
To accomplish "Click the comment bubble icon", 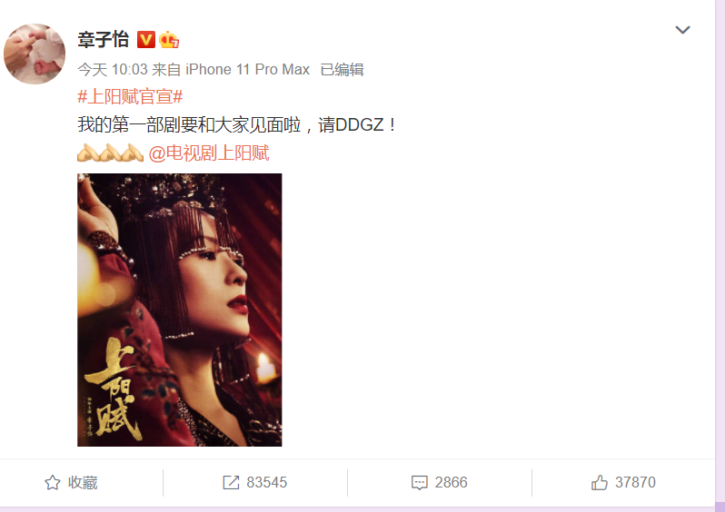I will (x=420, y=482).
